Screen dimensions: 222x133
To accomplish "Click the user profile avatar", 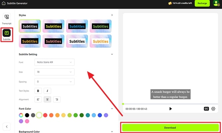I will [x=216, y=3].
